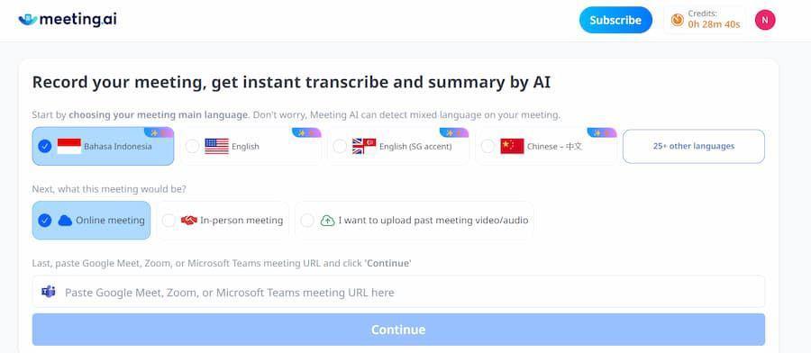
Task: Choose the Chinese – 中文 radio option
Action: tap(488, 146)
